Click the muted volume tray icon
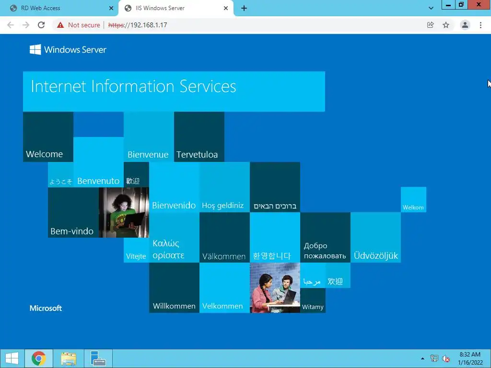The image size is (491, 368). 446,358
